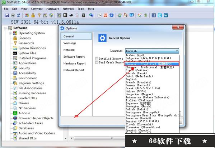This screenshot has height=148, width=215.
Task: Open the File menu
Action: point(6,9)
